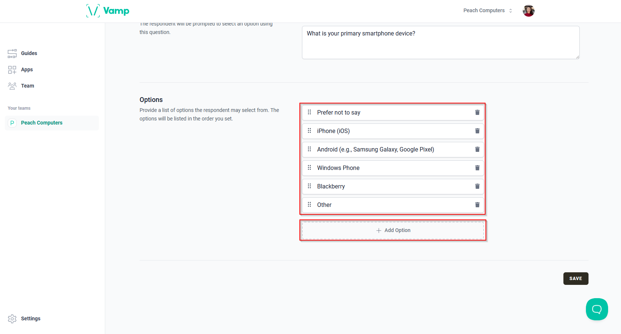The height and width of the screenshot is (334, 621).
Task: Delete the Blackberry option
Action: 477,186
